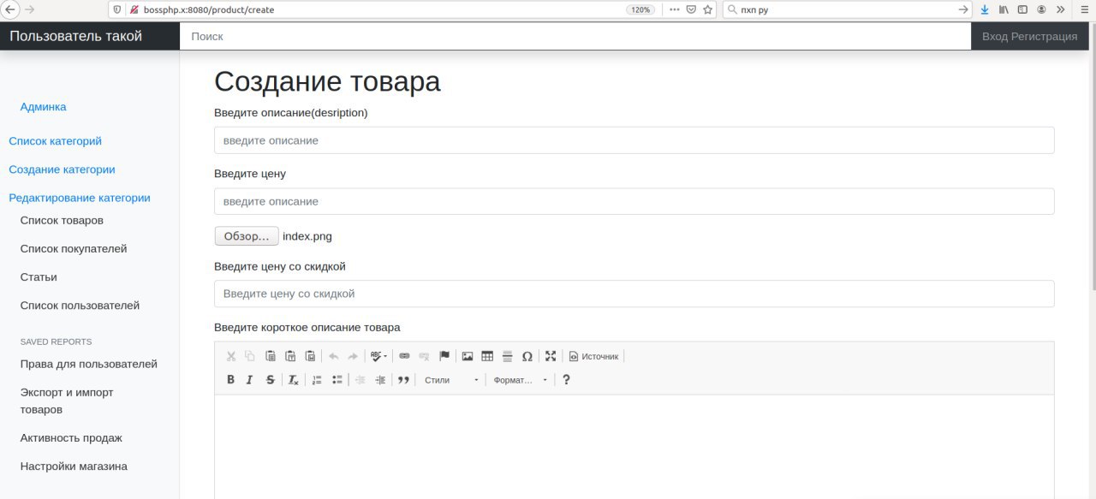Maximize the editor with expand icon
Screen dimensions: 1096x499
[x=551, y=356]
